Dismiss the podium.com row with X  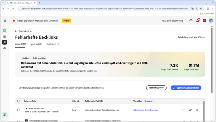click(x=197, y=110)
